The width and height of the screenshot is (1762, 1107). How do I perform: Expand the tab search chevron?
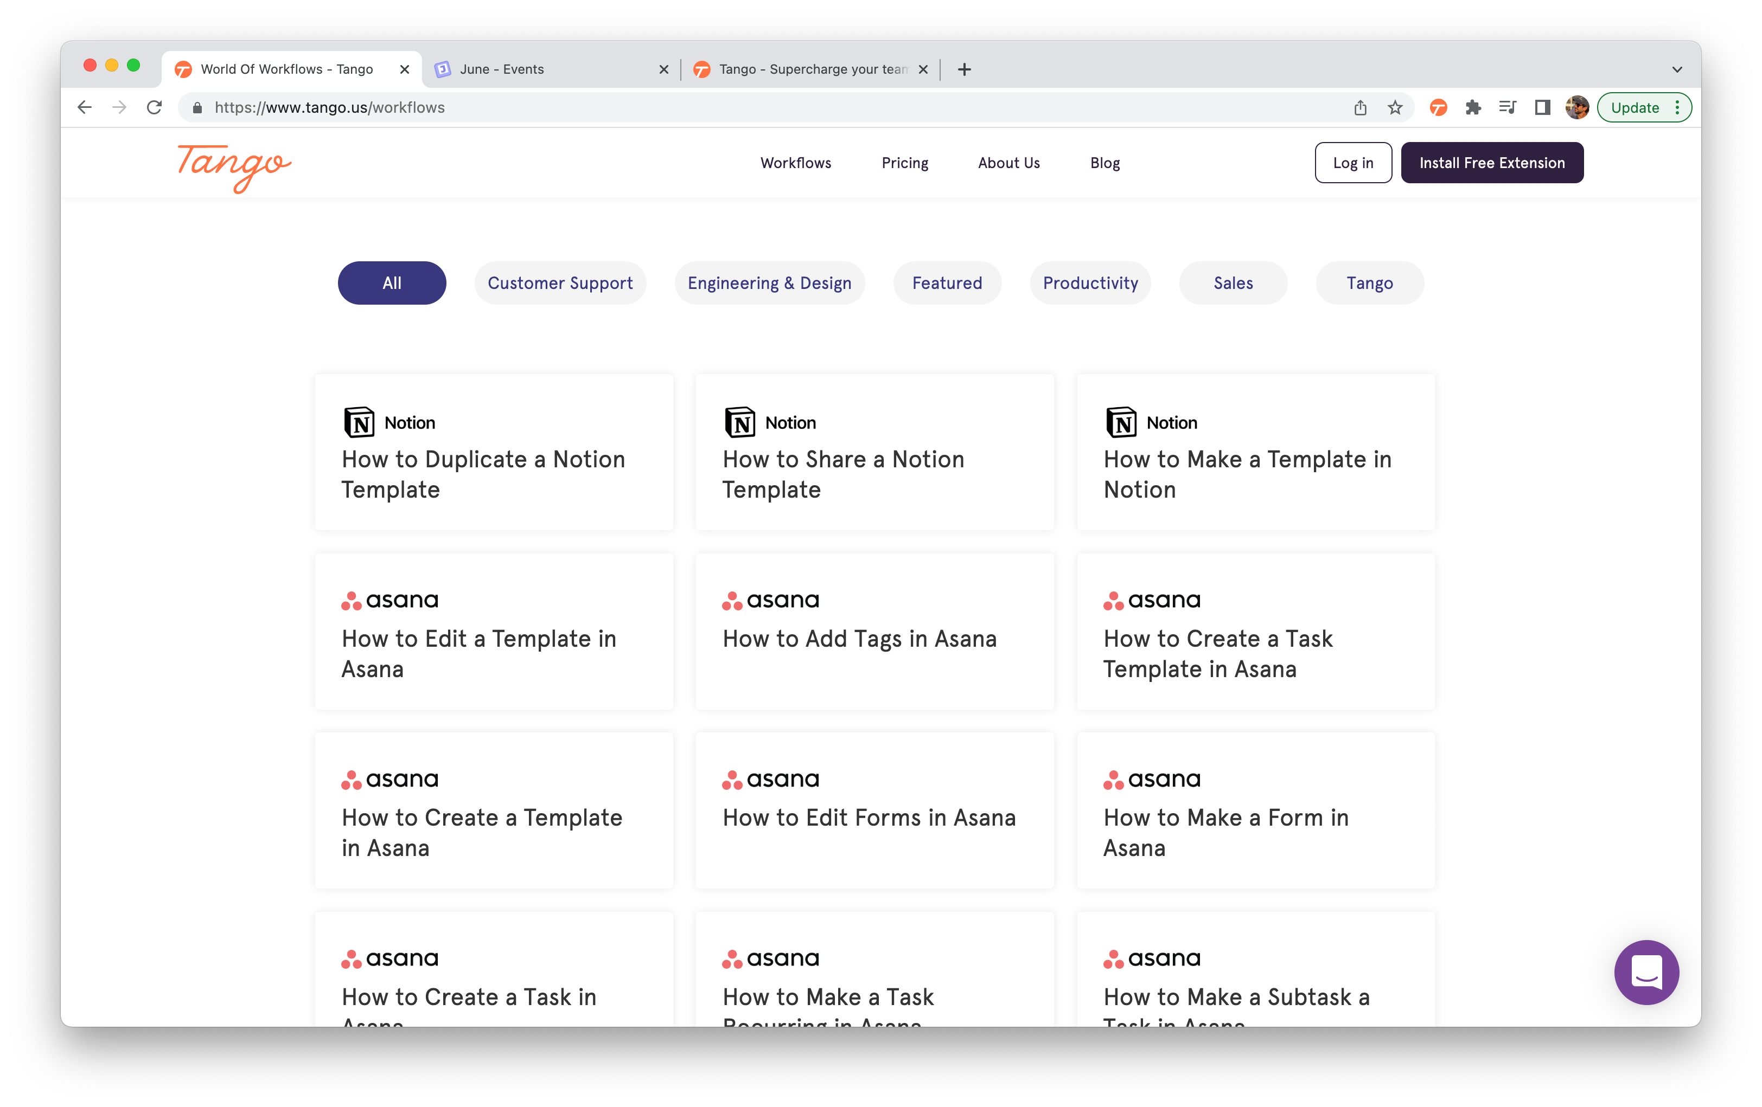click(x=1677, y=69)
